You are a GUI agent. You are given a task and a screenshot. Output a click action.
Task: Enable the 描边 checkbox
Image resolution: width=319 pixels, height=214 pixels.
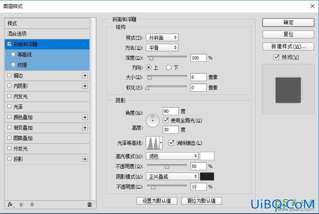click(x=9, y=75)
